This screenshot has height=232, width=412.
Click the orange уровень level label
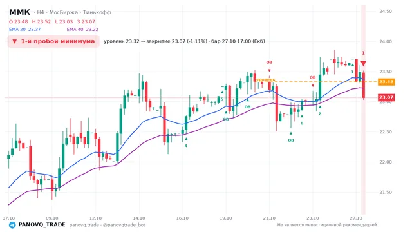[266, 79]
